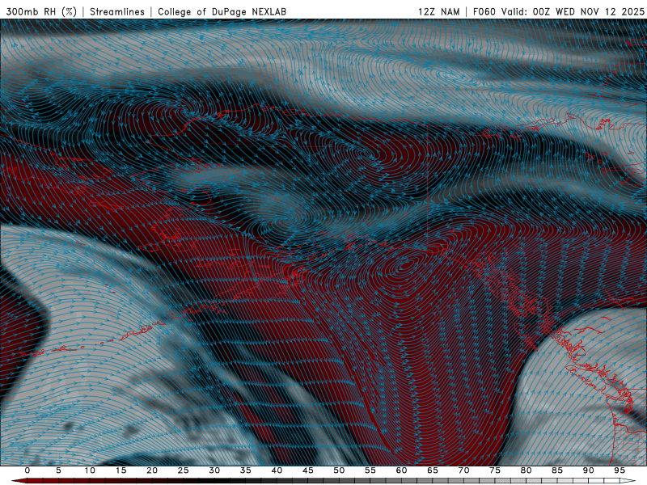Click the "Streamlines" label in the header

[x=117, y=11]
